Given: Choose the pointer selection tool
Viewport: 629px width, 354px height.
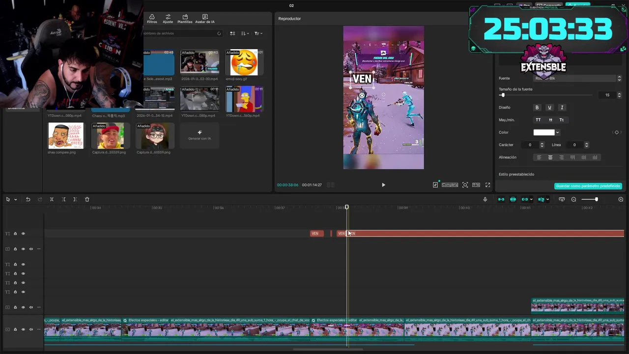Looking at the screenshot, I should [8, 200].
